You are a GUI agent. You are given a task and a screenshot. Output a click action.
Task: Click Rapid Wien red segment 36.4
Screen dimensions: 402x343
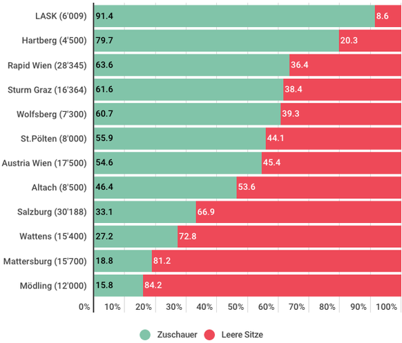345,65
